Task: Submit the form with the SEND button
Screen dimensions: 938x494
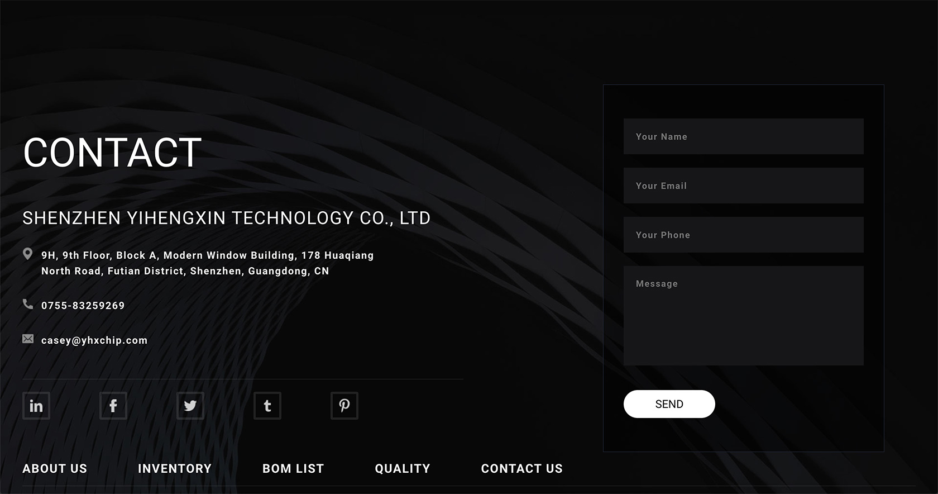Action: coord(669,404)
